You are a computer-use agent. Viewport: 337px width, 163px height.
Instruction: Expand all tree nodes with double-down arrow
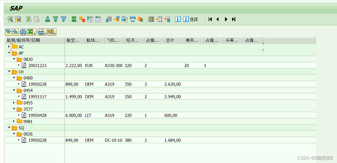click(9, 32)
